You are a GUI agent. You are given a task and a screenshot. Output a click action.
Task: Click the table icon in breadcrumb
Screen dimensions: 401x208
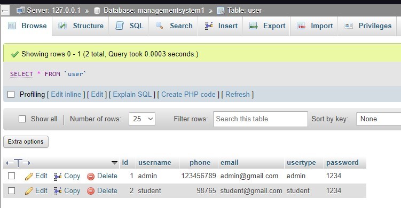click(221, 11)
